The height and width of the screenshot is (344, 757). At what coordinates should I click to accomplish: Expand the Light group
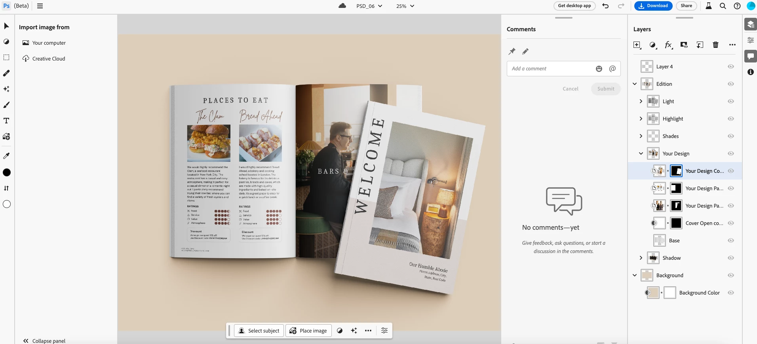coord(641,101)
